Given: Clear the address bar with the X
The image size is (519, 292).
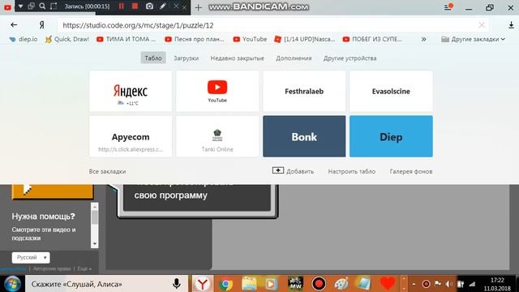Looking at the screenshot, I should (x=482, y=25).
